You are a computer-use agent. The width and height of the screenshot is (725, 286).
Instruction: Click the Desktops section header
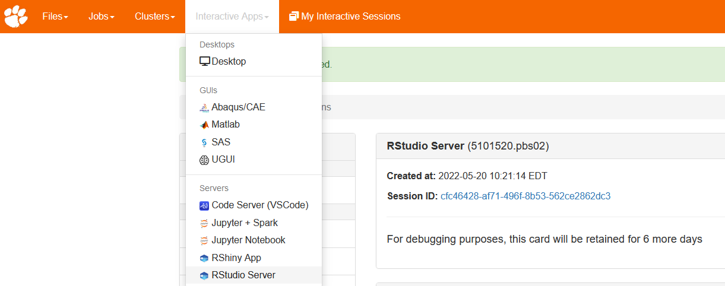(x=217, y=45)
